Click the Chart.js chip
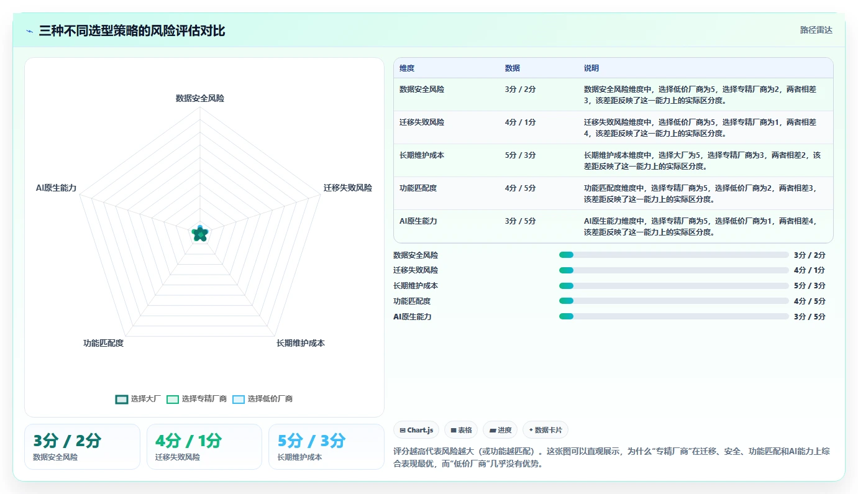Viewport: 858px width, 494px height. click(416, 430)
